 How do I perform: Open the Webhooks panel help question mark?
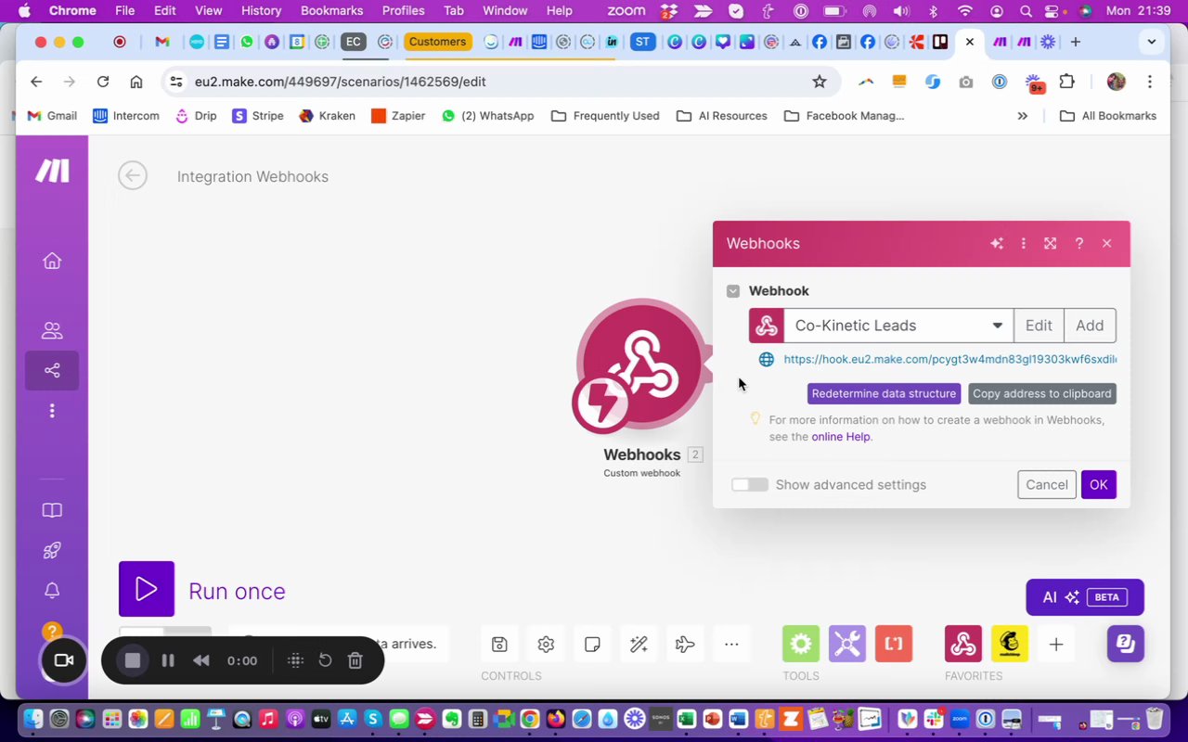[1078, 243]
